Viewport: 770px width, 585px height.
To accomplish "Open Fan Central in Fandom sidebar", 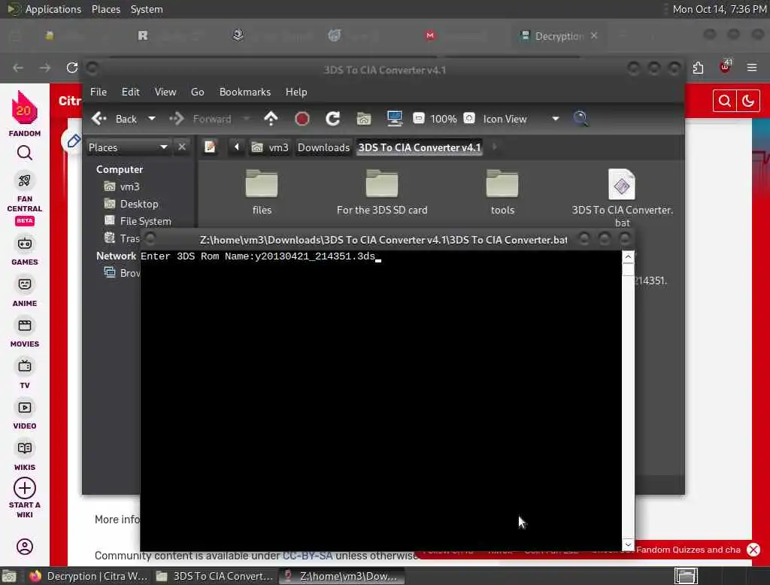I will coord(25,199).
